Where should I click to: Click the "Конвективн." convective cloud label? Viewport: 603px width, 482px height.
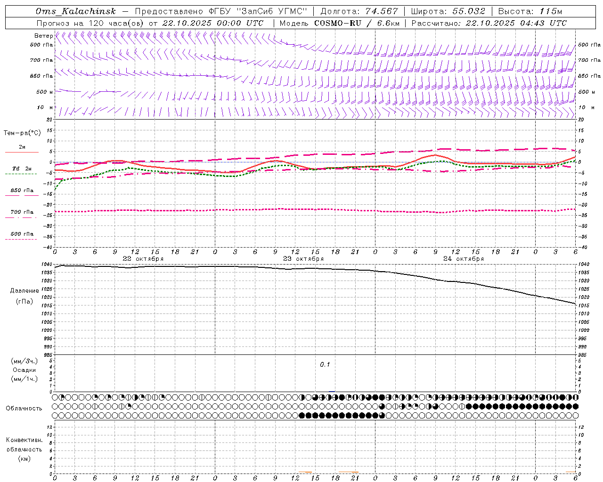click(24, 440)
